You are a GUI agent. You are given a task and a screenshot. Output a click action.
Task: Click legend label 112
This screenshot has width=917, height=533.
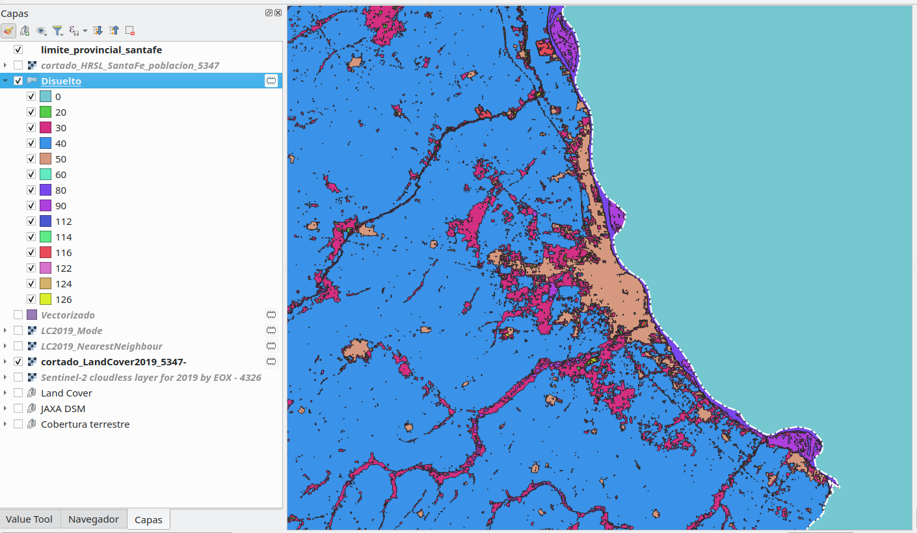click(x=64, y=221)
